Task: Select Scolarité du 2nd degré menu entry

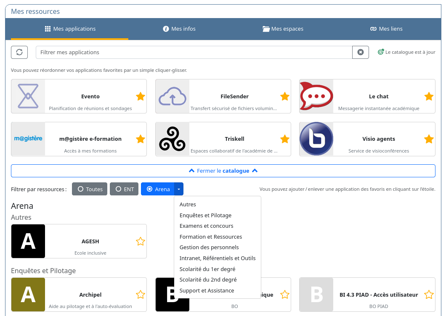Action: tap(208, 280)
